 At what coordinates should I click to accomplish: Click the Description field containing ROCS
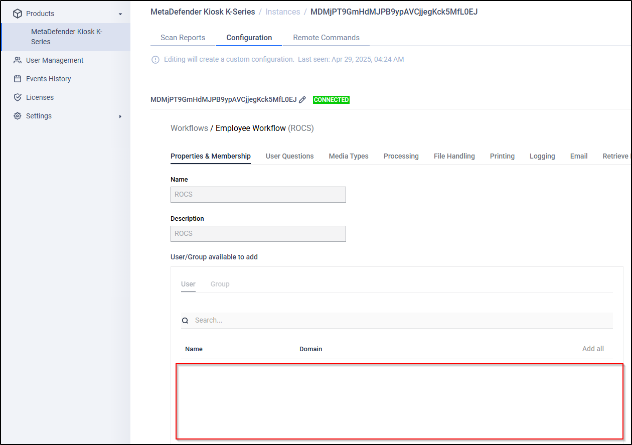[258, 234]
